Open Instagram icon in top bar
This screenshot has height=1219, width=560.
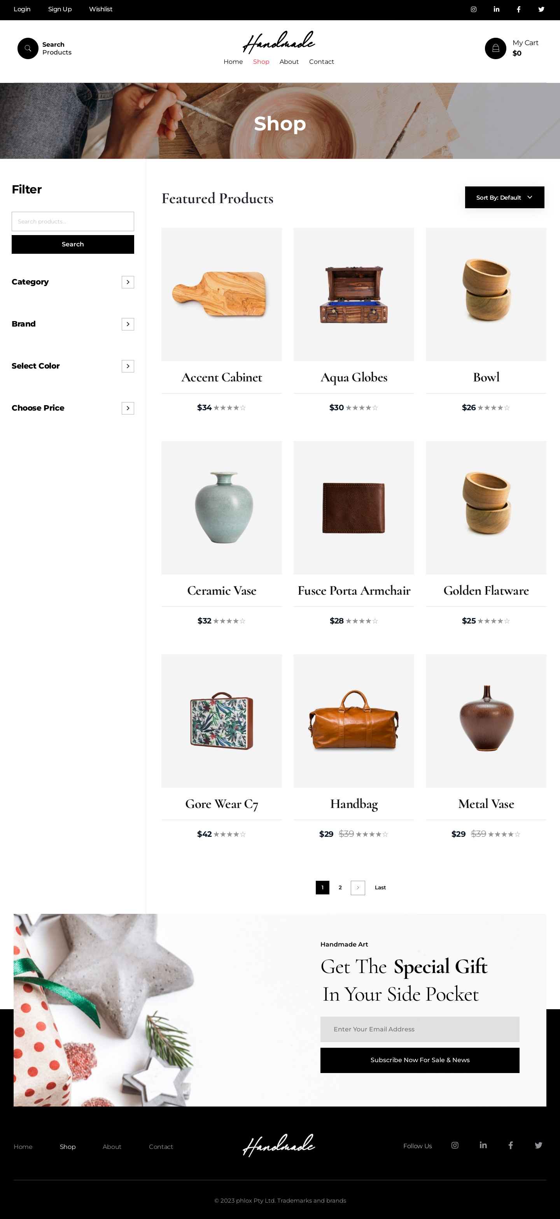pos(473,9)
